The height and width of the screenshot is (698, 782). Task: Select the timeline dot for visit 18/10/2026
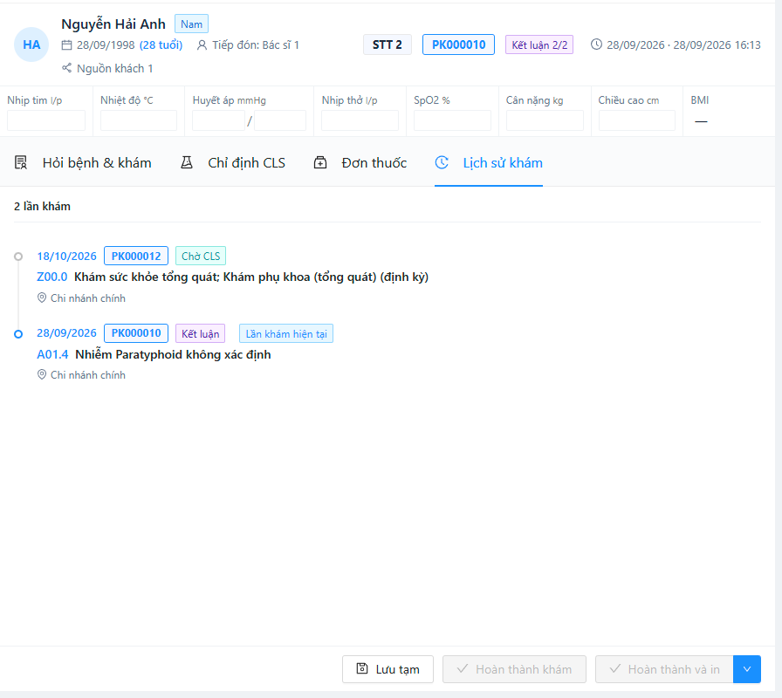18,257
